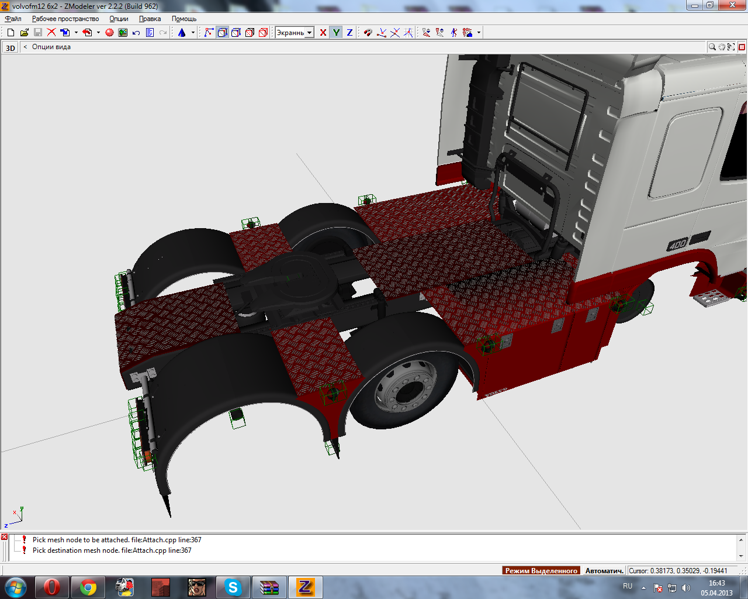Open the Рабочее пространство menu
Image resolution: width=748 pixels, height=599 pixels.
pos(65,19)
